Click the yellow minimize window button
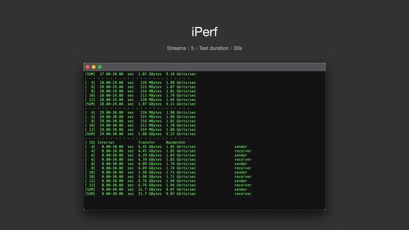The width and height of the screenshot is (409, 230). point(93,67)
